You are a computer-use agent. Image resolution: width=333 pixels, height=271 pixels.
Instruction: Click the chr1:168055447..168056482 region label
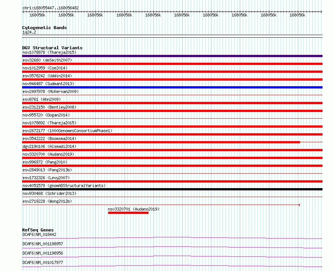(x=51, y=8)
